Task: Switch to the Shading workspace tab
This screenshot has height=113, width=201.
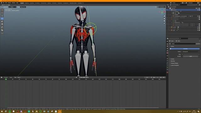Action: click(x=49, y=3)
